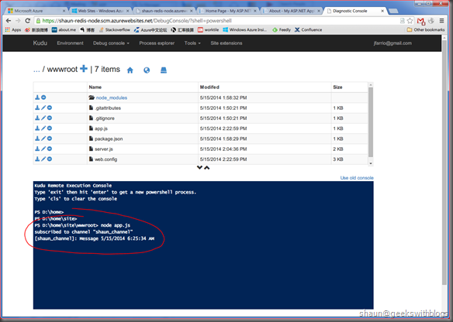Screen dimensions: 453x322
Task: Delete the .gitattributes file
Action: [50, 108]
